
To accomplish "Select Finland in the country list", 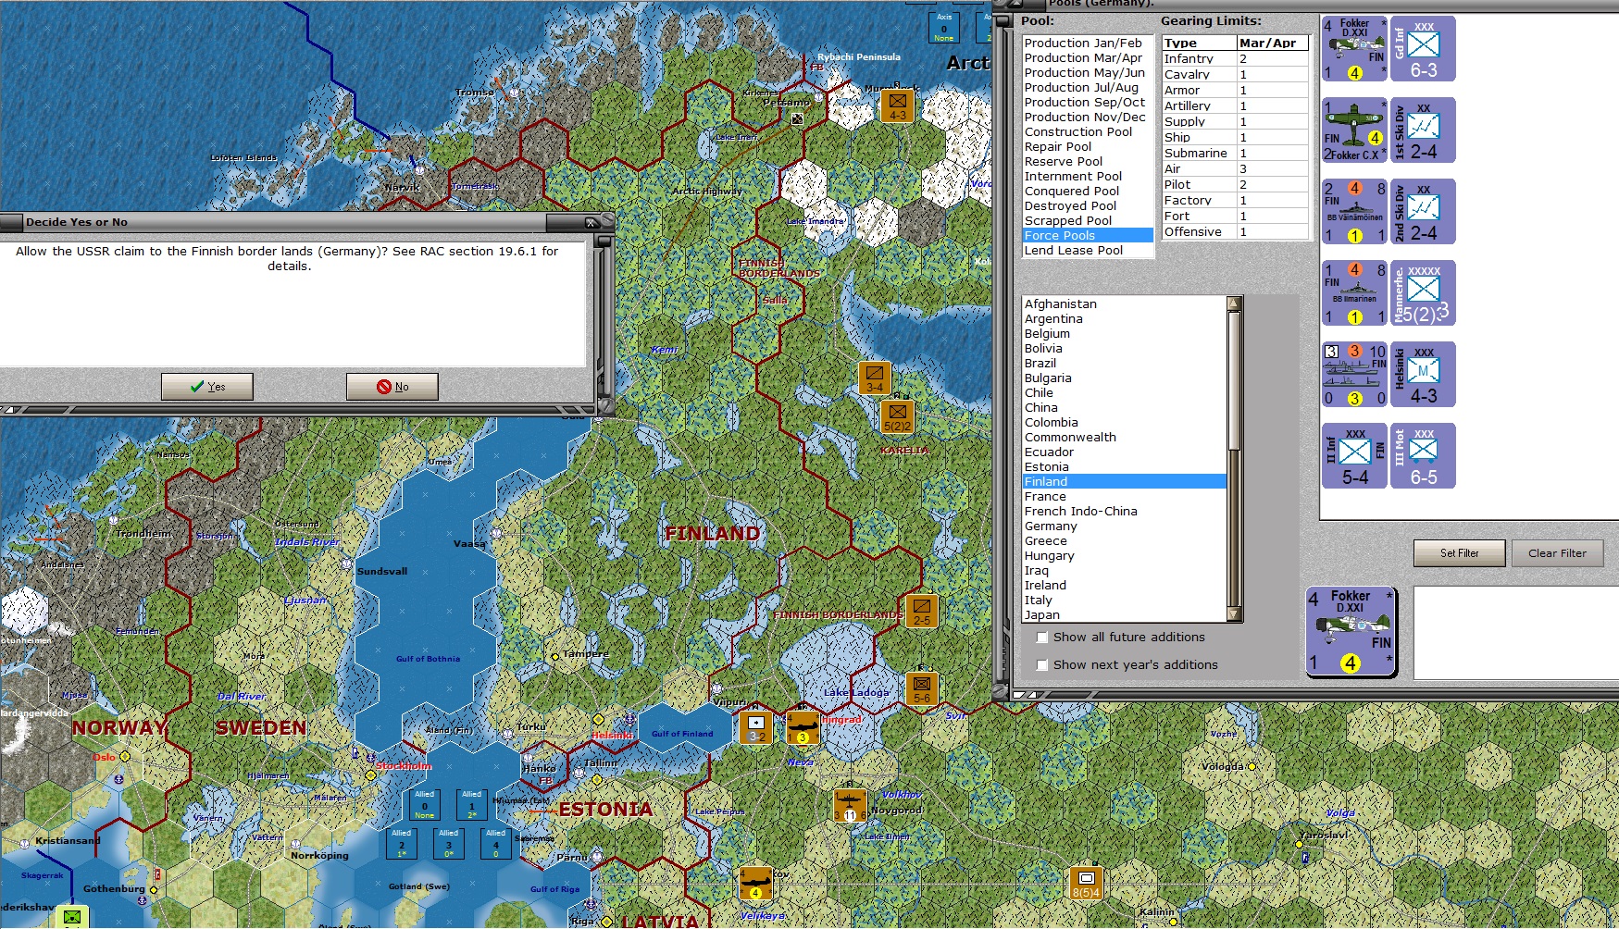I will pos(1125,482).
